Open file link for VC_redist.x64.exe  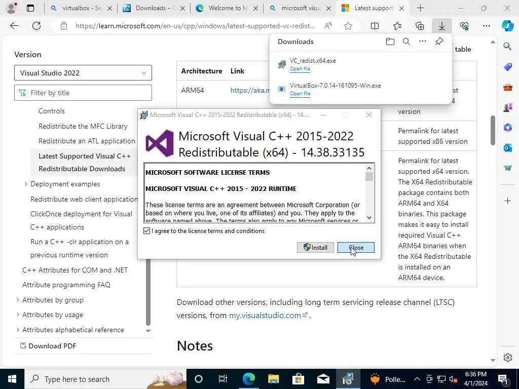(300, 69)
